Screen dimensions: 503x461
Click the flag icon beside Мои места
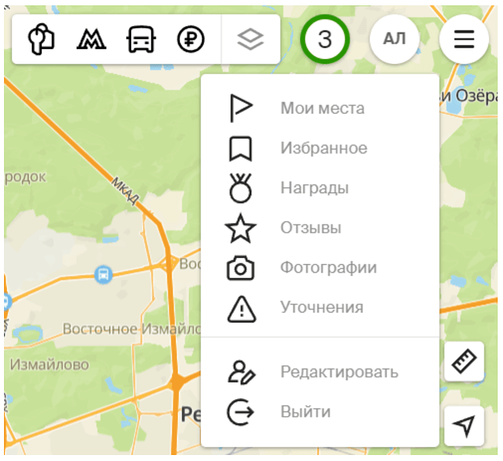click(x=241, y=108)
